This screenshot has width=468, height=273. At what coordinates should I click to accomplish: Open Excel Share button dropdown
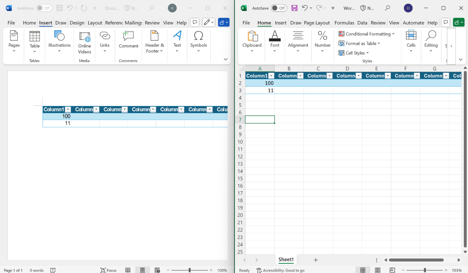pos(458,22)
